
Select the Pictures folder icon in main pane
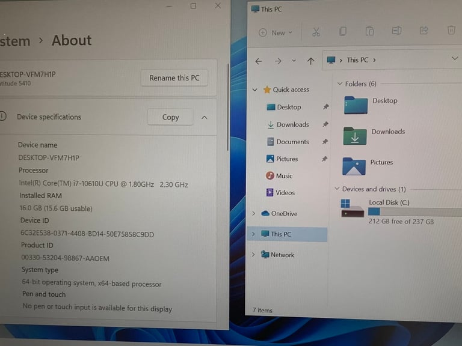pyautogui.click(x=354, y=166)
